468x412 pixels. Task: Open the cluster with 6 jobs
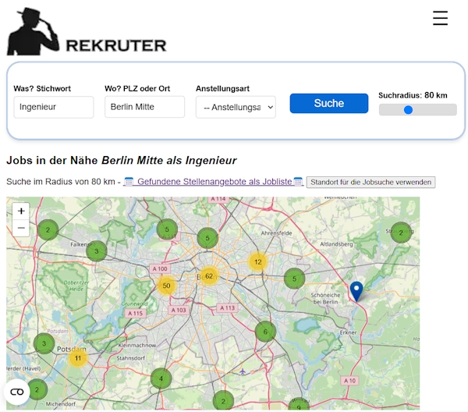[x=265, y=332]
